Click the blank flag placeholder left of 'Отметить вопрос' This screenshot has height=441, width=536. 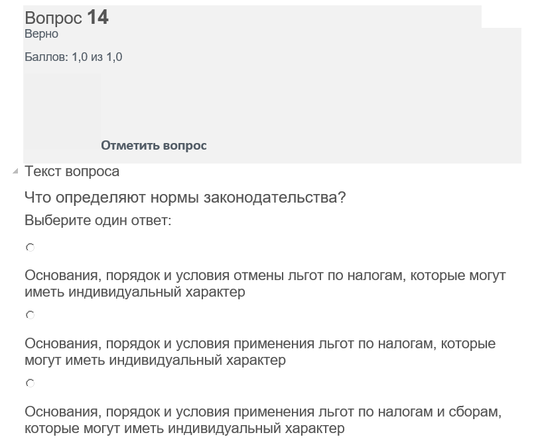click(x=62, y=111)
